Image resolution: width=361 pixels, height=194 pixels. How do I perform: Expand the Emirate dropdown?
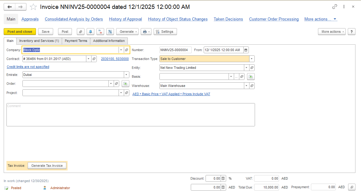point(126,75)
